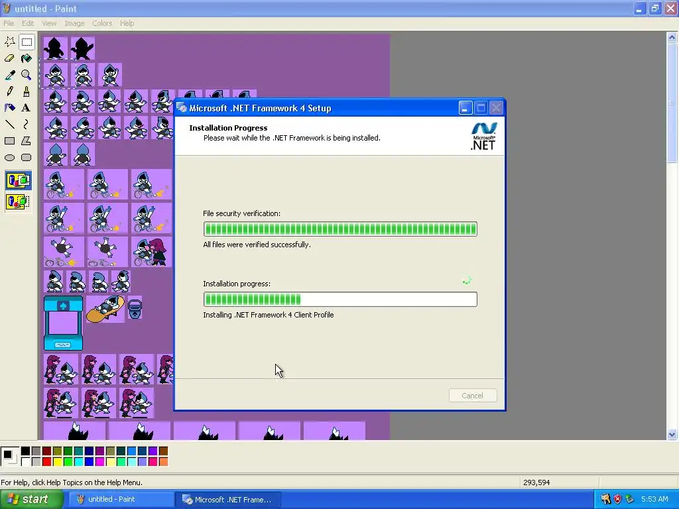Minimize the .NET Framework 4 Setup dialog
Screen dimensions: 679x509
coord(465,108)
